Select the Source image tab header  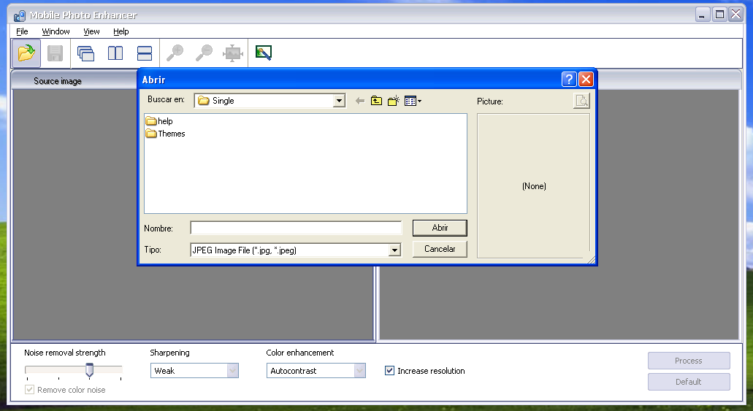tap(58, 81)
